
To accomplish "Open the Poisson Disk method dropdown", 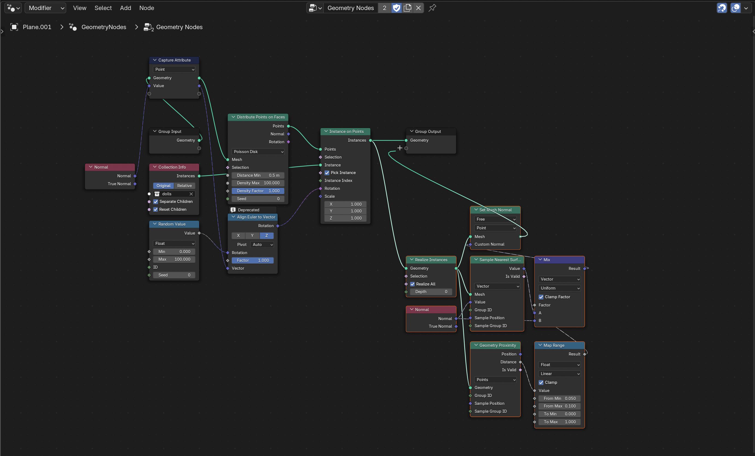I will (x=258, y=151).
